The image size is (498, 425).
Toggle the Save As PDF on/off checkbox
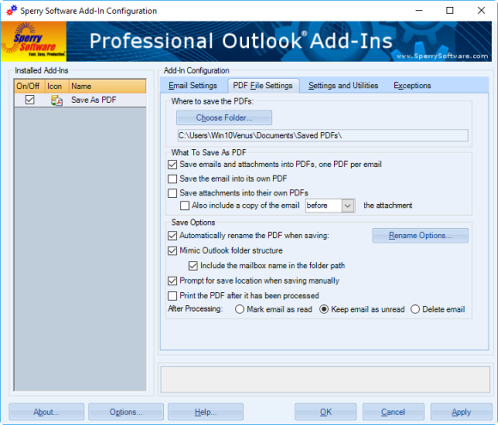click(29, 100)
